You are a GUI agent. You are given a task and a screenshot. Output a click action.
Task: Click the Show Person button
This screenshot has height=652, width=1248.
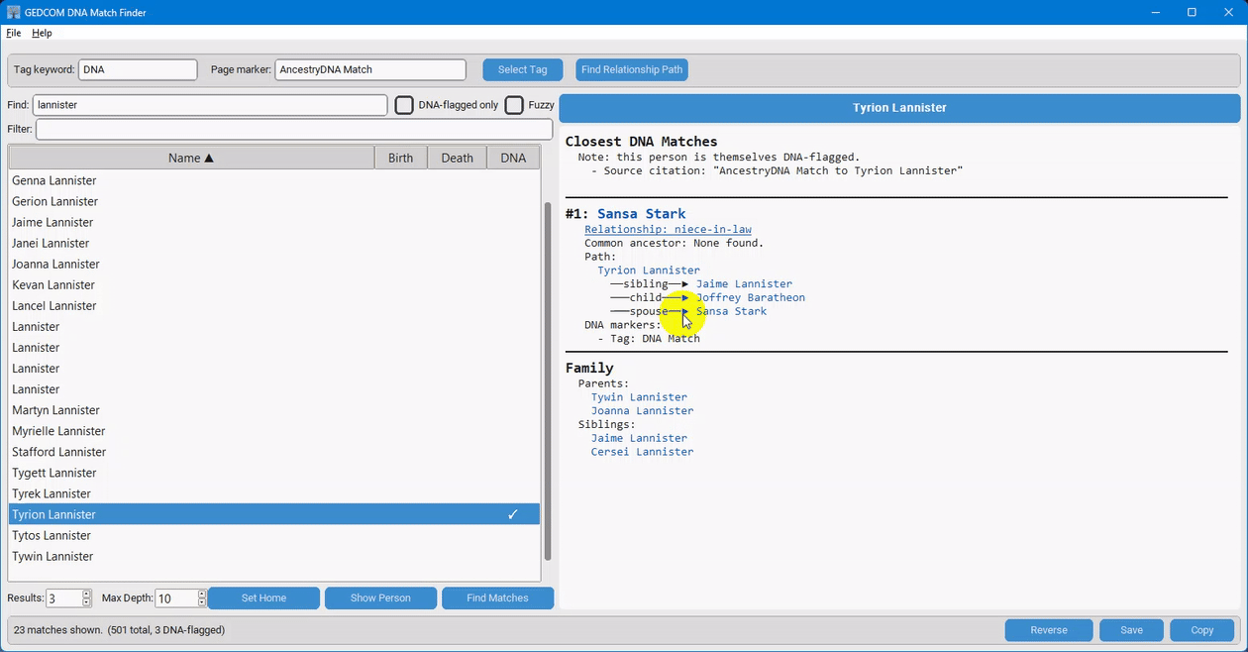pos(380,598)
